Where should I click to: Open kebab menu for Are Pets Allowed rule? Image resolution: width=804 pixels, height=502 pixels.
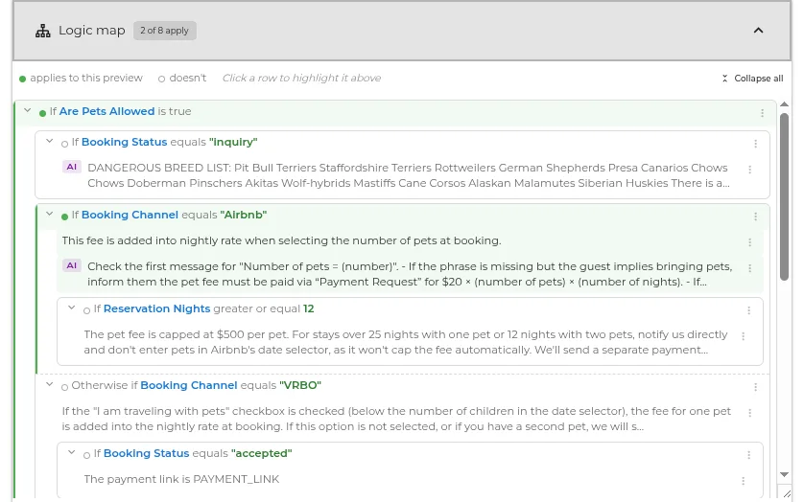point(762,113)
